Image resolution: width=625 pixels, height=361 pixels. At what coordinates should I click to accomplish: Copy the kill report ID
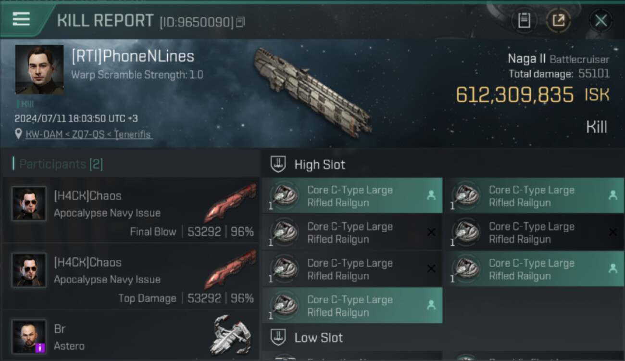click(241, 22)
